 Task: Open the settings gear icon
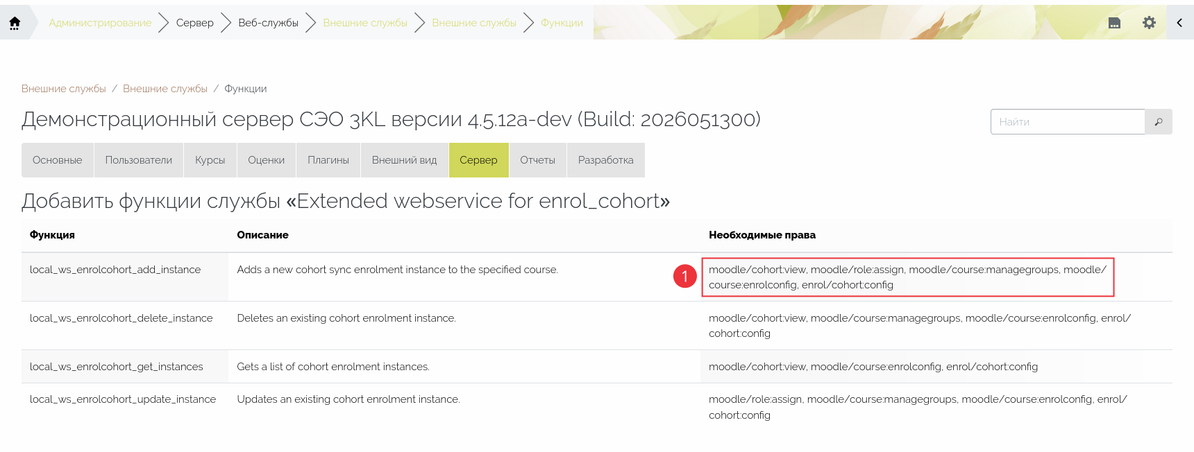click(1149, 23)
